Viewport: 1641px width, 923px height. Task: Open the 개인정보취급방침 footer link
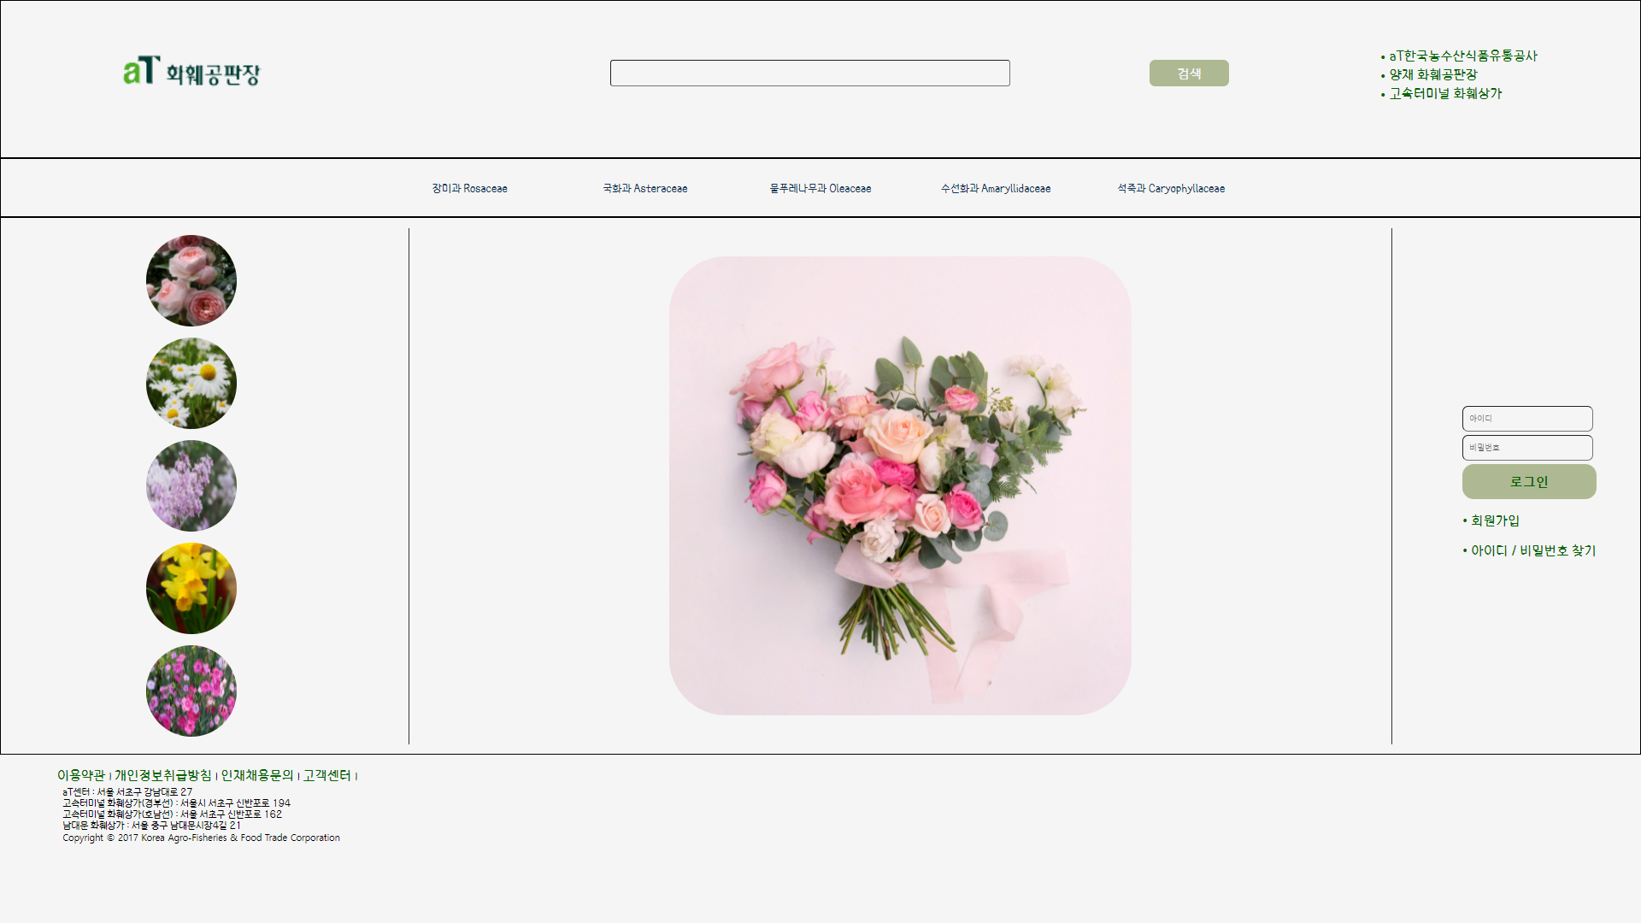coord(162,775)
